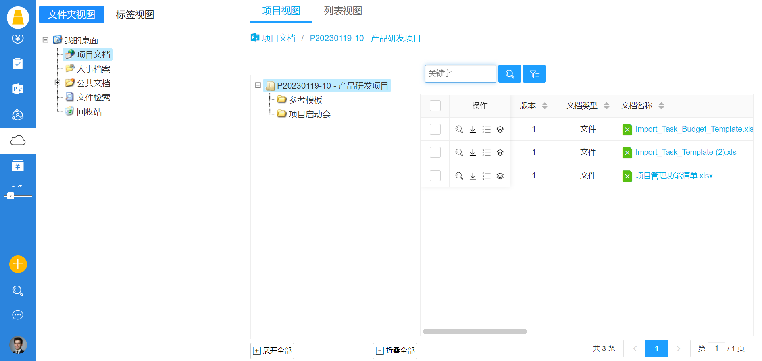Switch to the 列表视图 tab
The height and width of the screenshot is (361, 762).
pos(343,11)
